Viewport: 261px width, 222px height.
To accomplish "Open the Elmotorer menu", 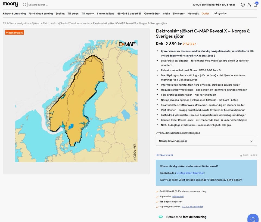I will click(x=179, y=14).
